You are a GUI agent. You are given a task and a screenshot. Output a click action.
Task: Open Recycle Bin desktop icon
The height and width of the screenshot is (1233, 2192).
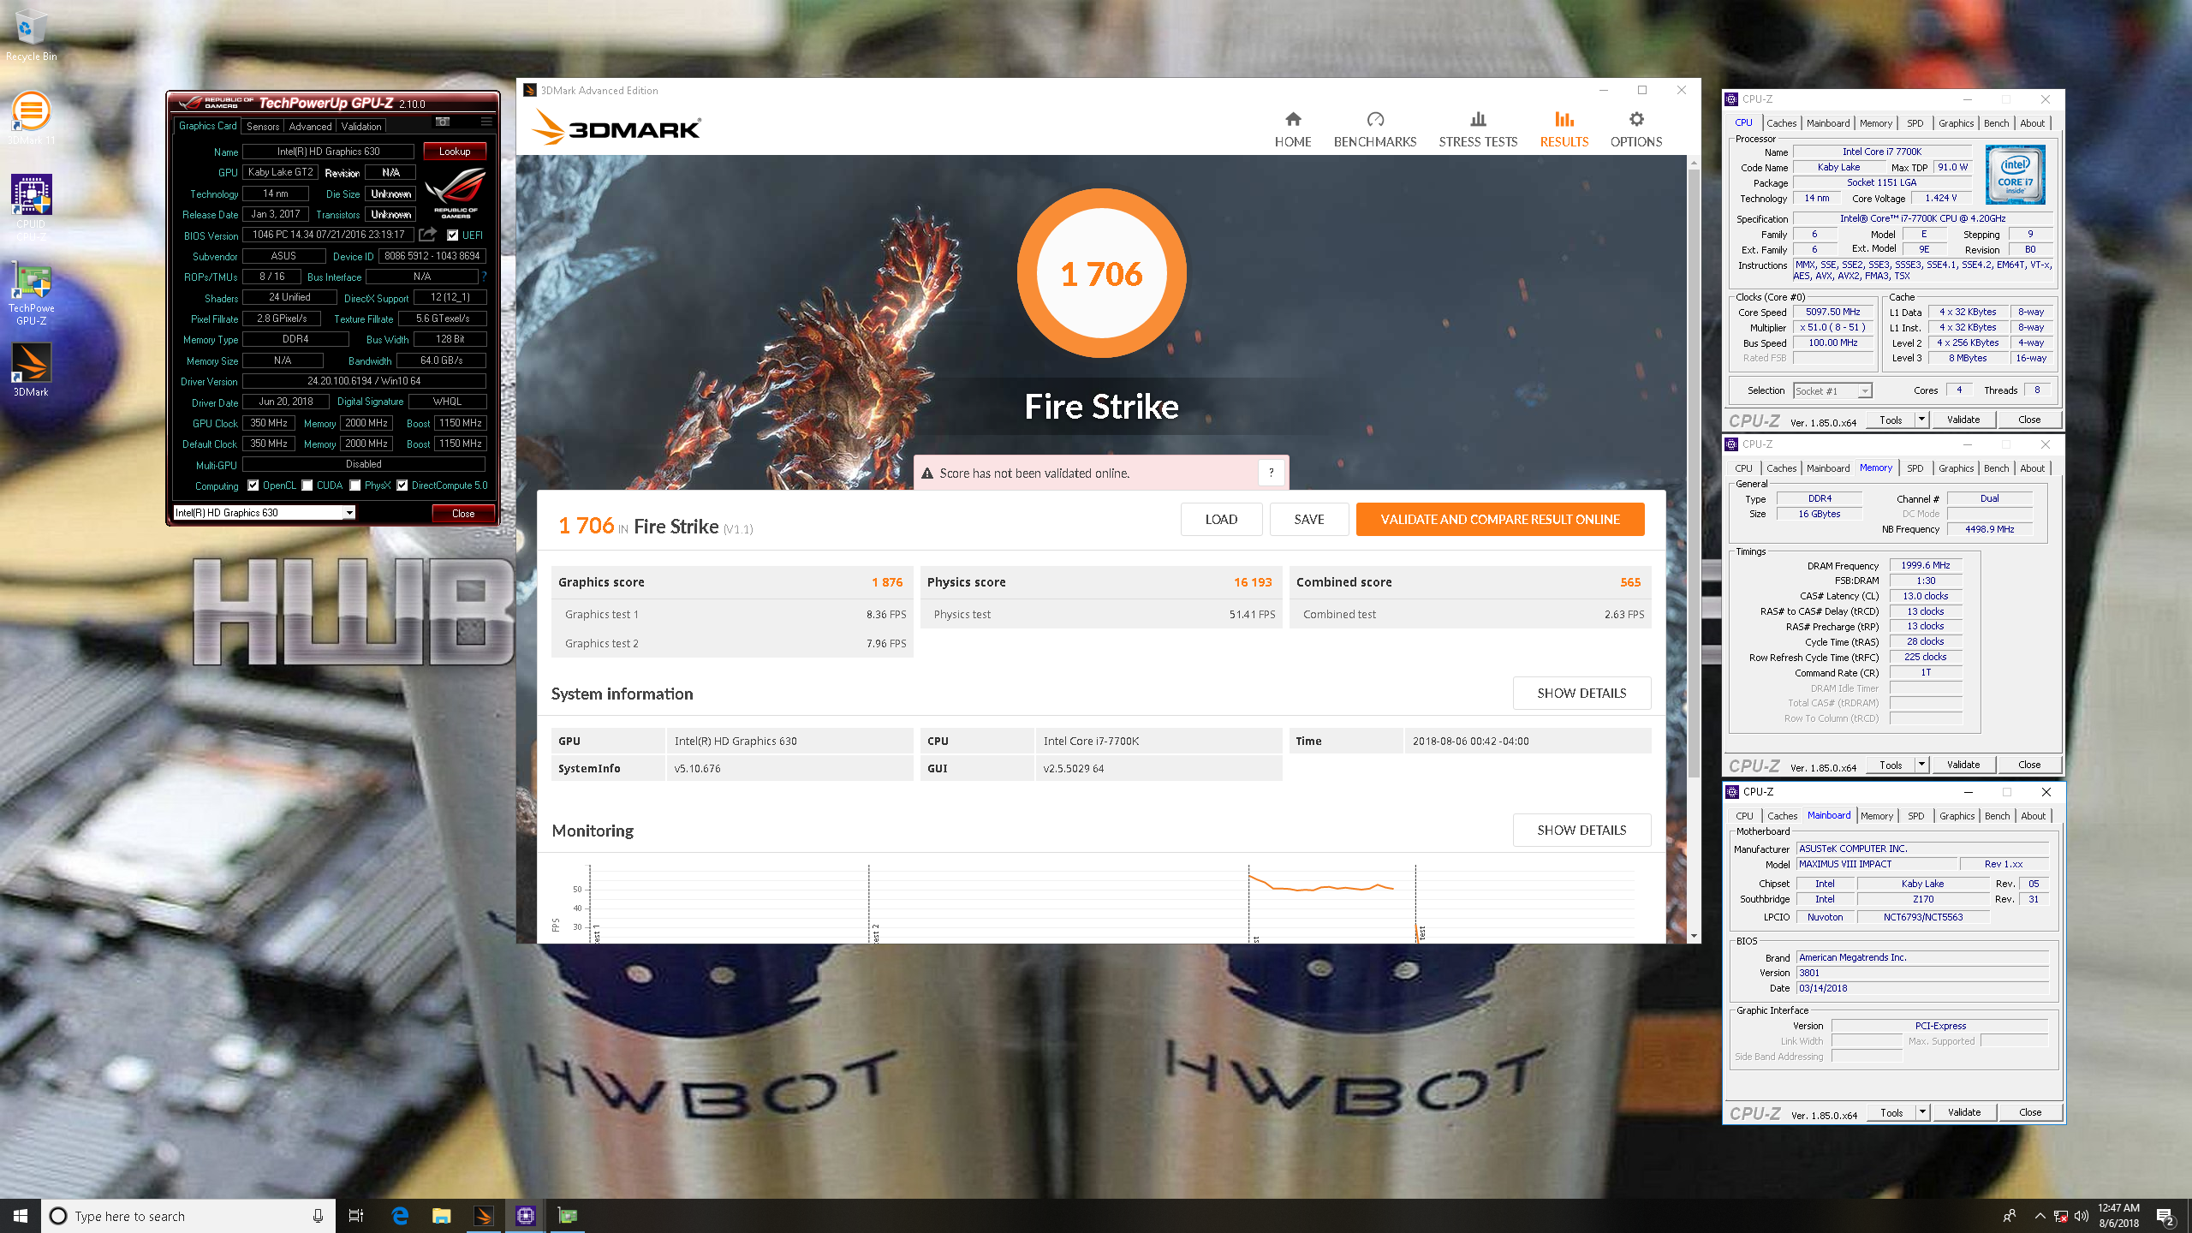(32, 36)
